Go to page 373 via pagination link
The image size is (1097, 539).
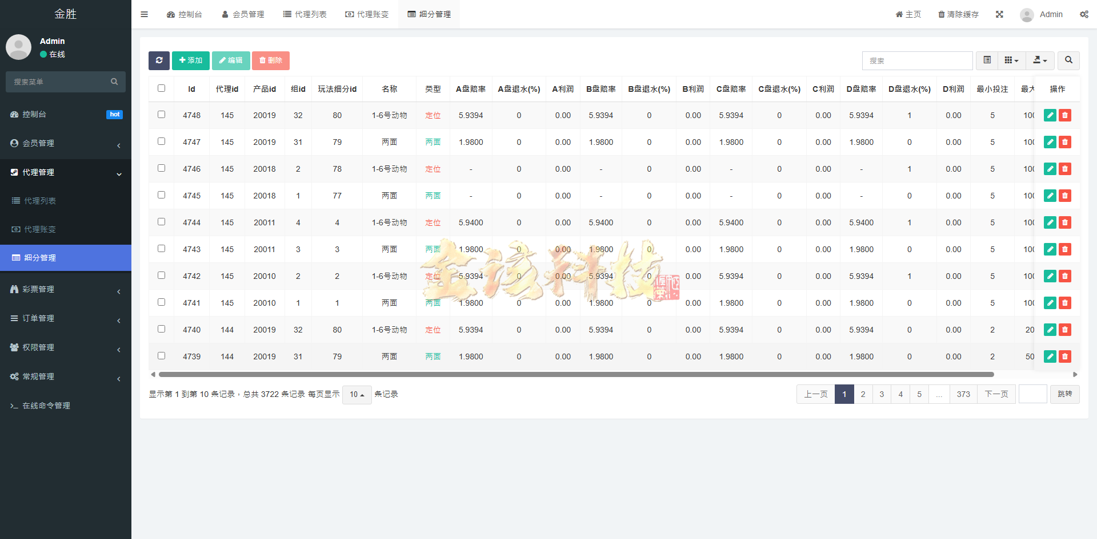(963, 394)
